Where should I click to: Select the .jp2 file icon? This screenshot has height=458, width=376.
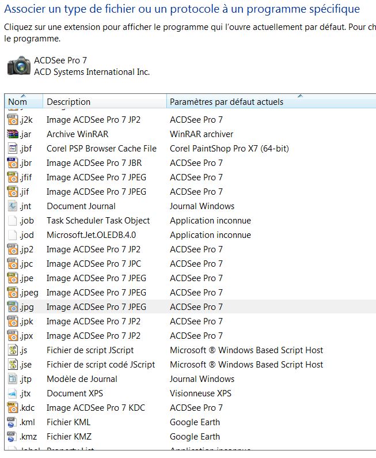coord(13,249)
